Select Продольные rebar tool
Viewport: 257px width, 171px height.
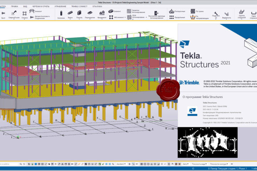point(177,17)
